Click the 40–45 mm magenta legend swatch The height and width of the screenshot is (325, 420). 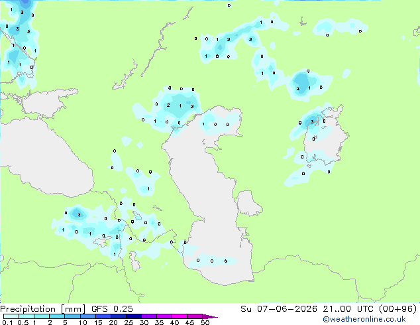180,316
